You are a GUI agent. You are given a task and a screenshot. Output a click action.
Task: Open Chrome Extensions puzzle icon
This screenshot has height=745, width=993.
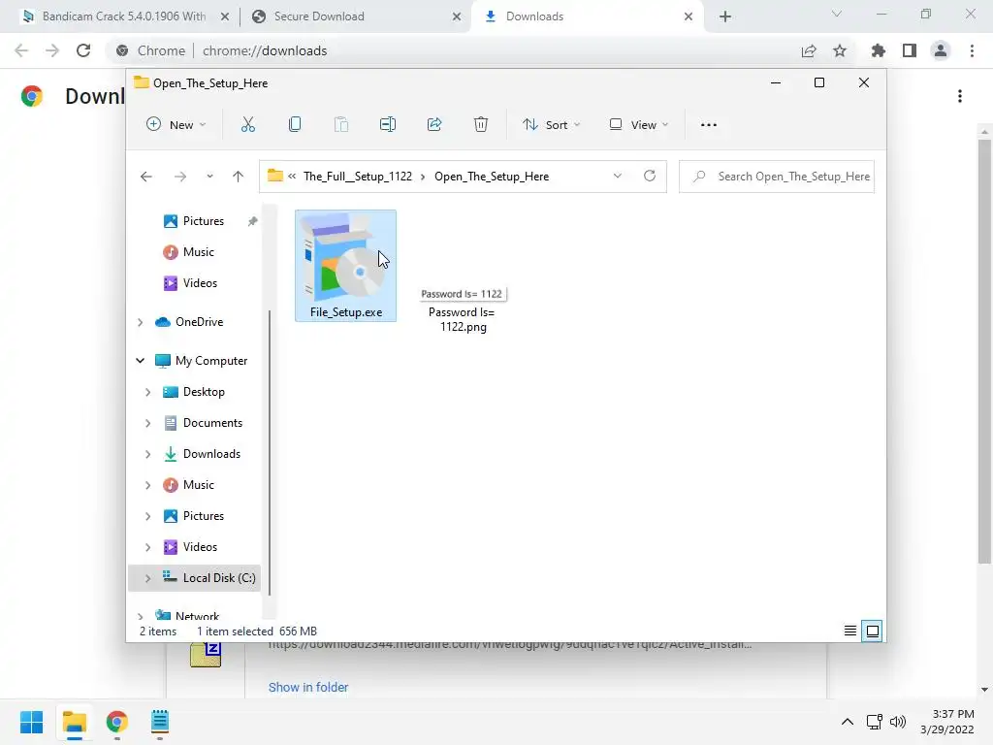tap(879, 50)
